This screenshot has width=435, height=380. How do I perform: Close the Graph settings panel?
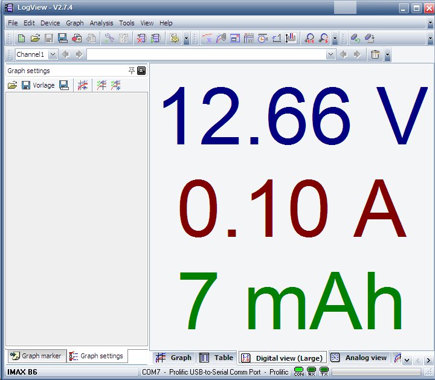point(141,71)
